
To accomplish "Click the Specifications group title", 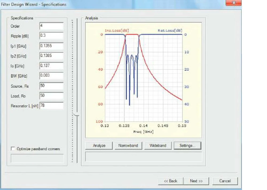I will click(22, 18).
